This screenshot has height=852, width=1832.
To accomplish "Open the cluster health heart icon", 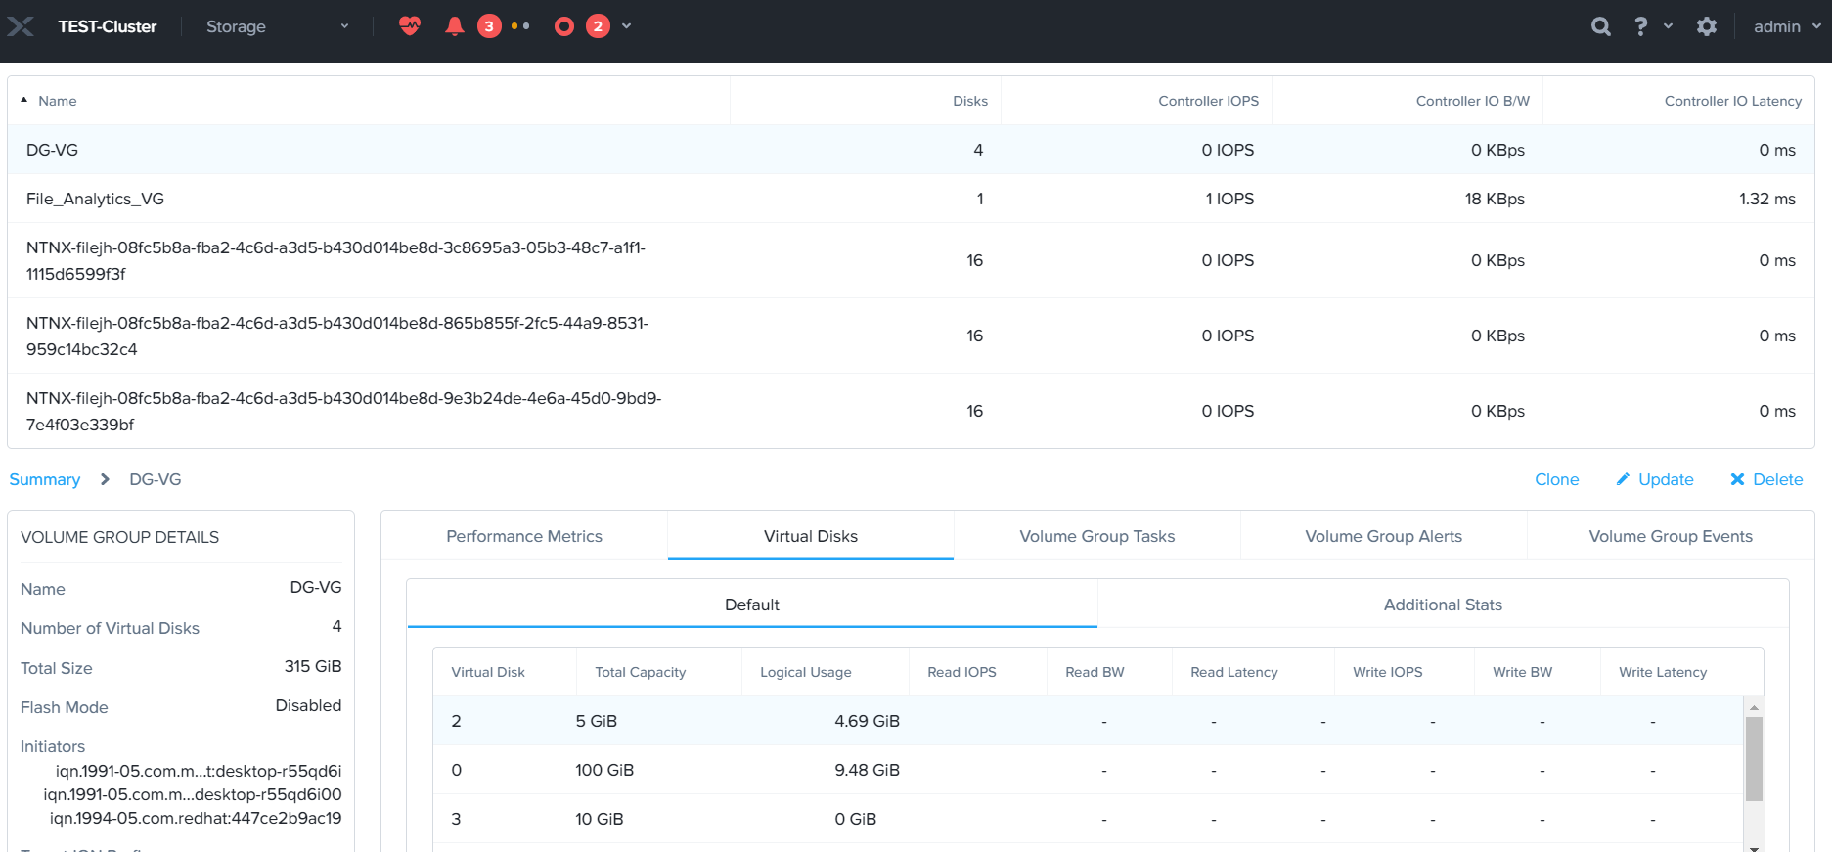I will pos(410,26).
